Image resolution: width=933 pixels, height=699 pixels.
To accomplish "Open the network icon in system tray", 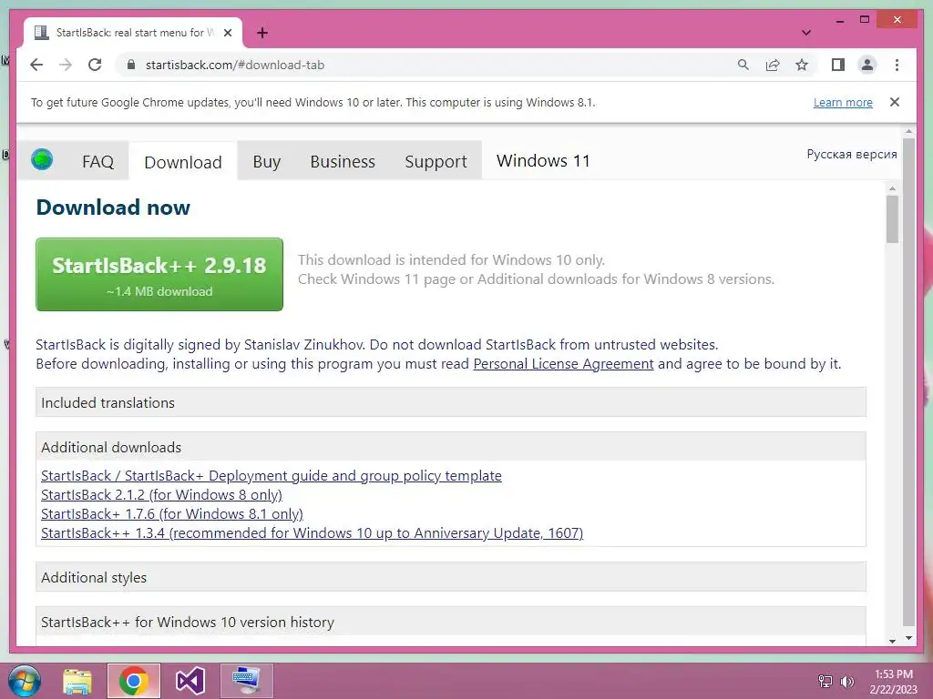I will (825, 682).
